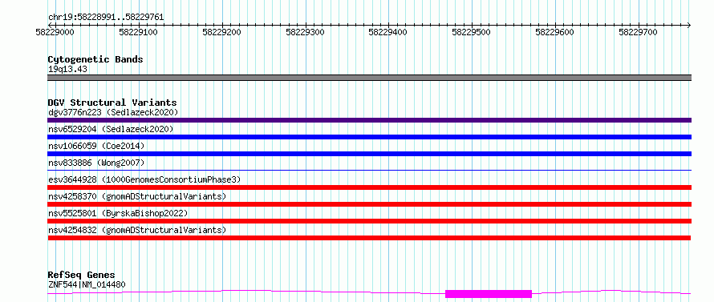Select the red nsv5525801 variant bar
Viewport: 714px width, 302px height.
pos(369,221)
